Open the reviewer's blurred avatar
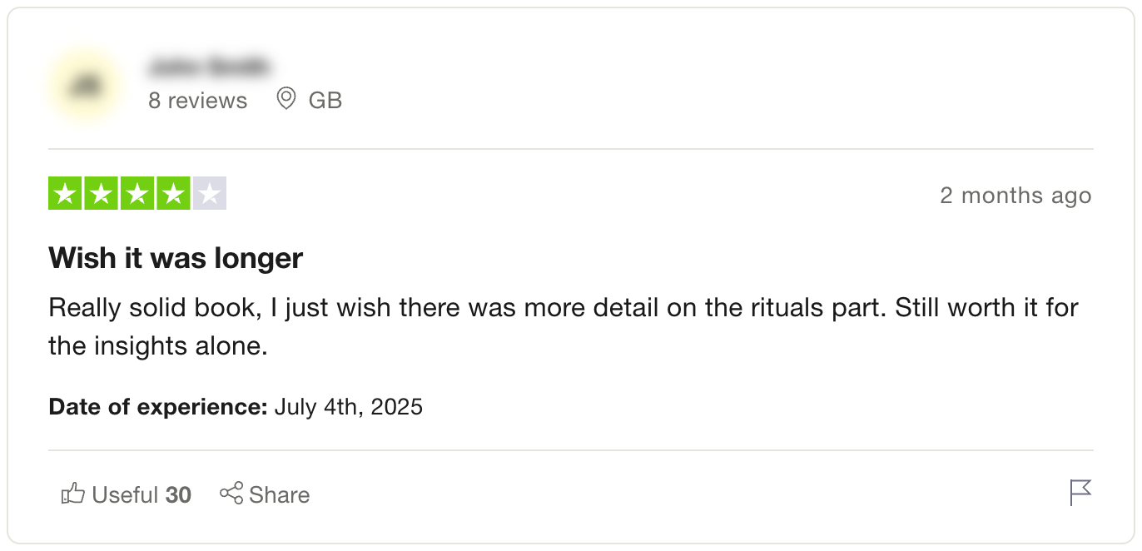Image resolution: width=1142 pixels, height=551 pixels. point(85,86)
